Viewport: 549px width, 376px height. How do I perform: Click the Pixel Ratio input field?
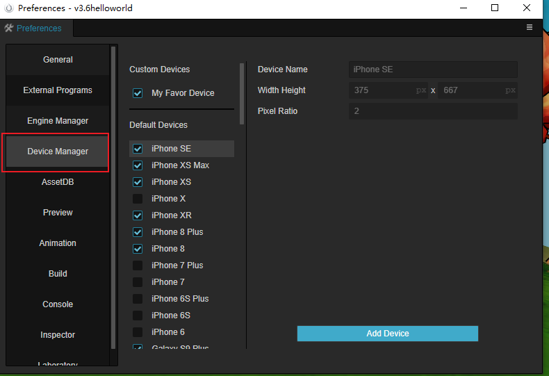(x=433, y=111)
